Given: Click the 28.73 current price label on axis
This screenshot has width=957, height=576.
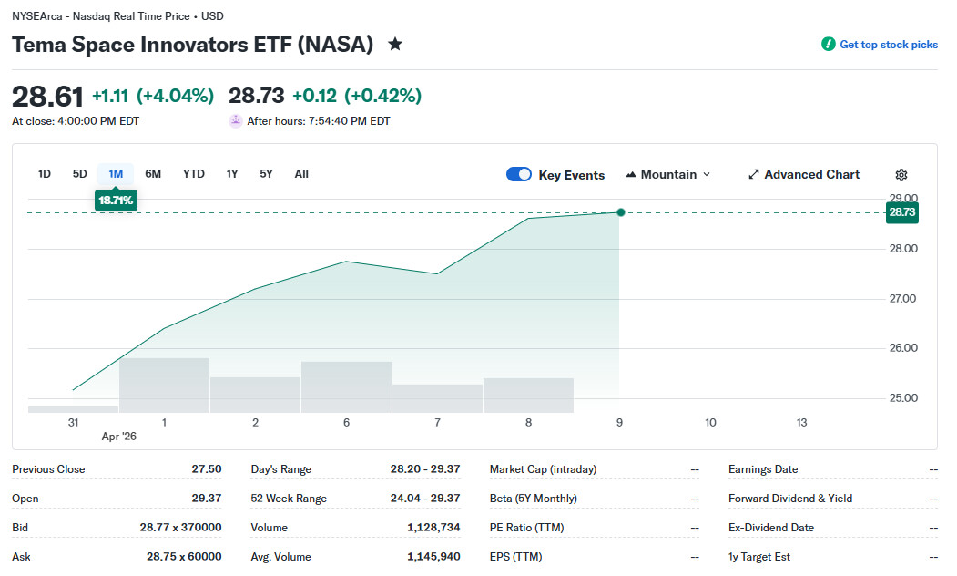Looking at the screenshot, I should [901, 212].
